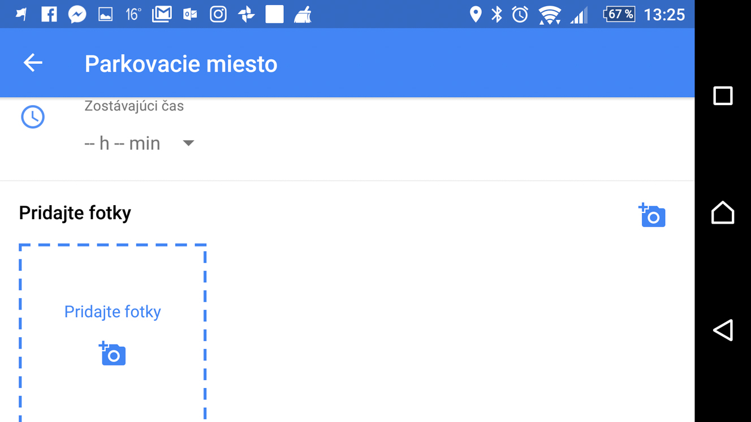Tap the Gmail notification icon

(x=162, y=14)
